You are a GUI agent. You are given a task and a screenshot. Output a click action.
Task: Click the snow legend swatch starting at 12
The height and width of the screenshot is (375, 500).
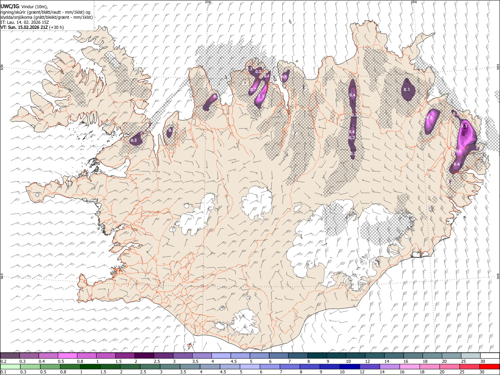(x=375, y=355)
